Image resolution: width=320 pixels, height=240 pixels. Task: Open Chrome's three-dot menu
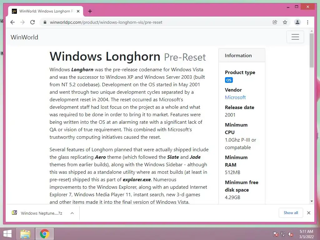(x=307, y=22)
